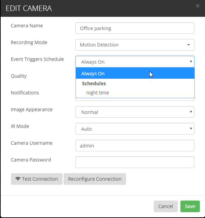Expand the Event Triggers Schedule select box
The height and width of the screenshot is (218, 205).
coord(135,62)
